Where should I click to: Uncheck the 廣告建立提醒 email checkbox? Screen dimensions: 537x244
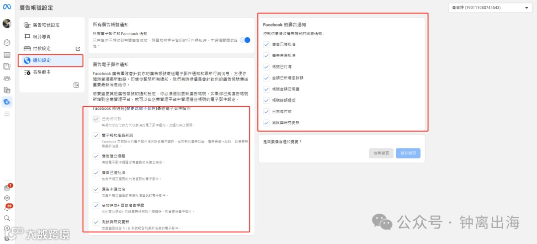96,156
